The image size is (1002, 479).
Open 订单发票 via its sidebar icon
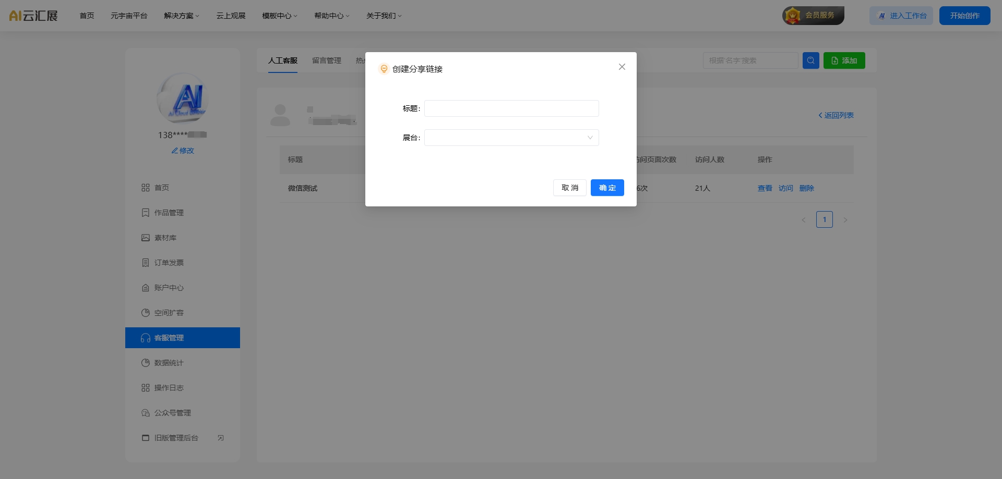[146, 263]
